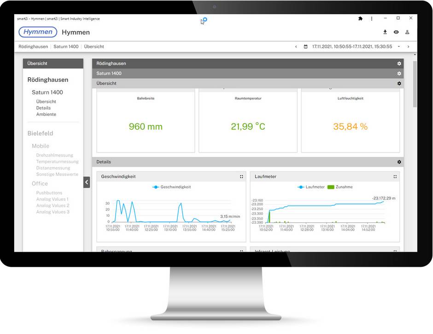
Task: Select Ambiente in sidebar navigation
Action: coord(46,114)
